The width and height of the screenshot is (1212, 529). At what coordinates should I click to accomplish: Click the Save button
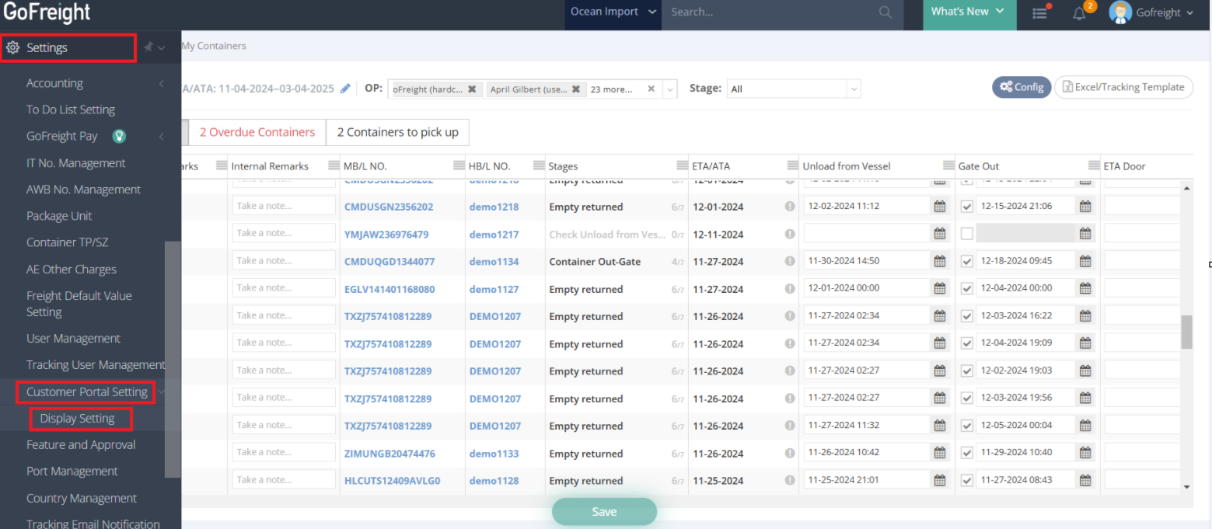[x=604, y=512]
